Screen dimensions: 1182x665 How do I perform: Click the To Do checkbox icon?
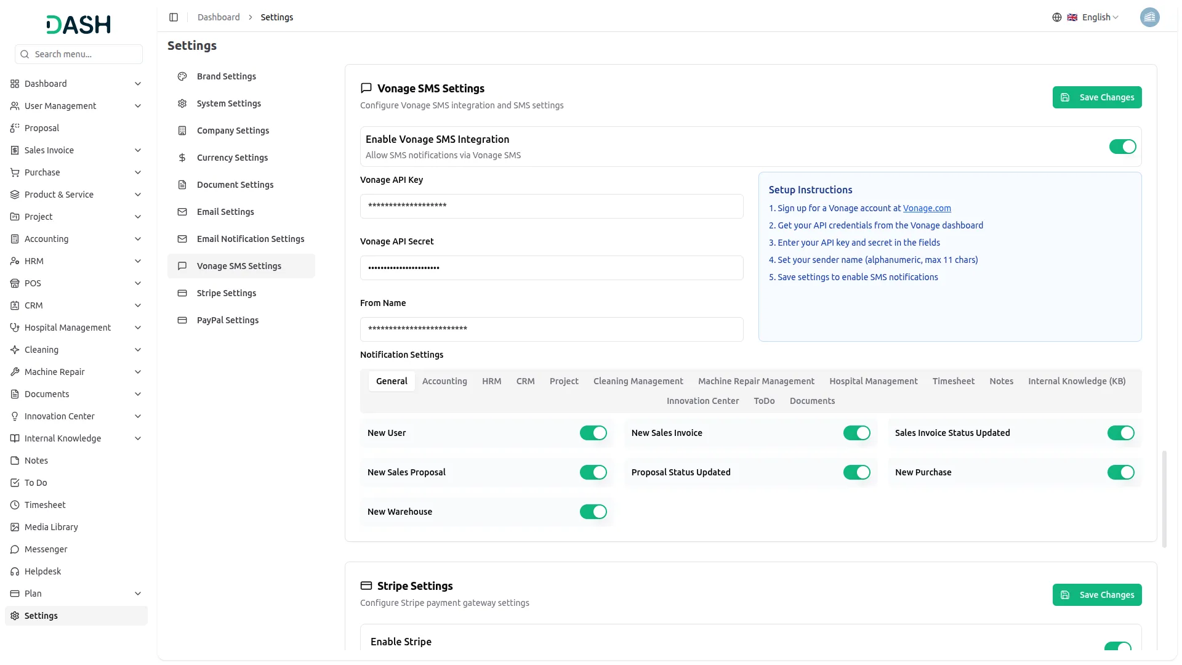[15, 483]
